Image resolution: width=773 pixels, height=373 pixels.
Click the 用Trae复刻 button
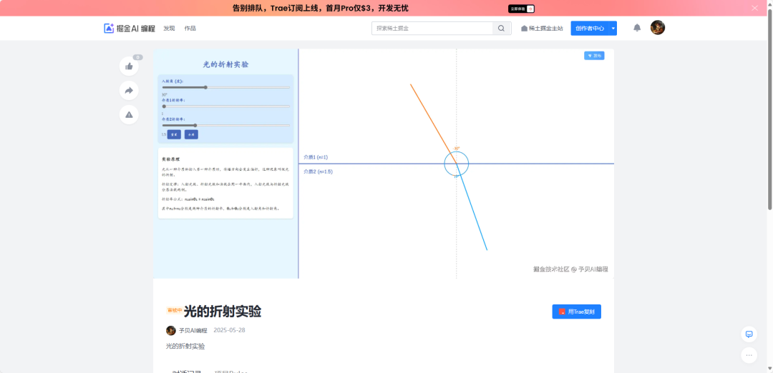click(576, 312)
